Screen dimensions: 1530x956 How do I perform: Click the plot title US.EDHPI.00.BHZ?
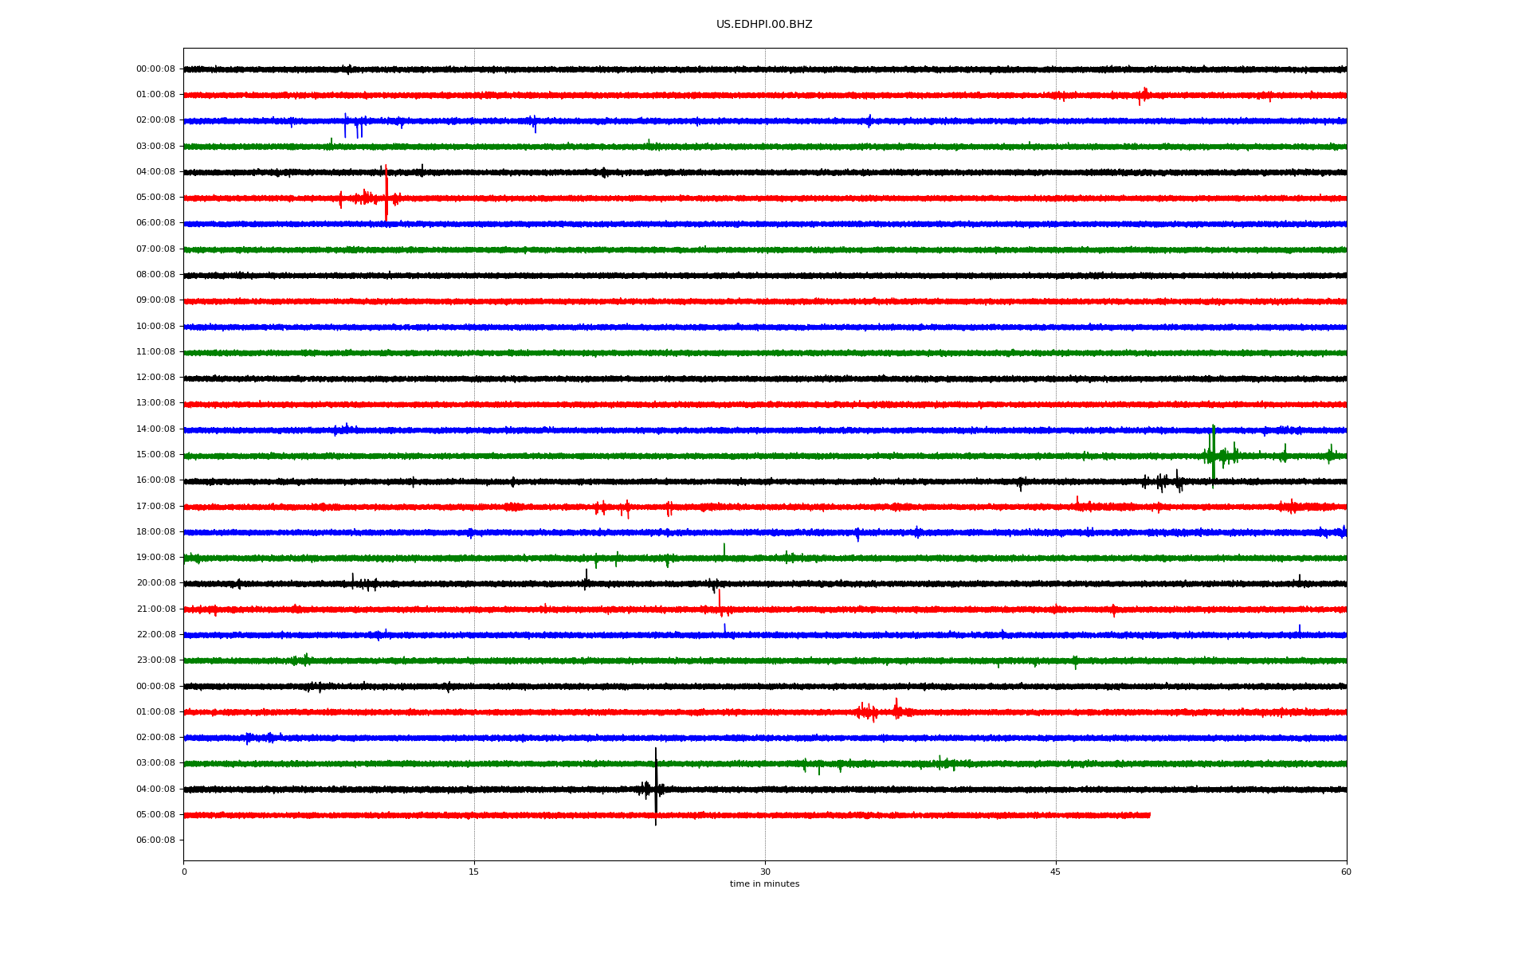pos(764,25)
